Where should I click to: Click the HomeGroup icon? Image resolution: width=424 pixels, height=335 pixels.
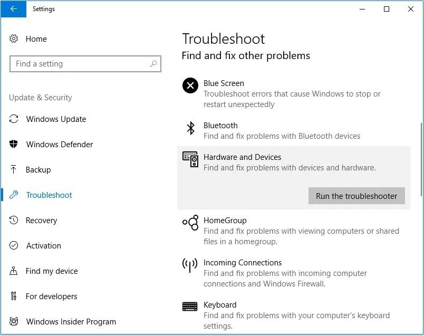(190, 223)
